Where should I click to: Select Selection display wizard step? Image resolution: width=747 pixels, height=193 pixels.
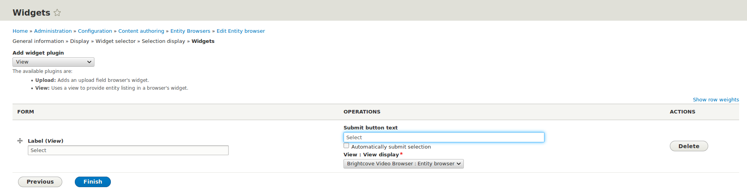click(x=163, y=41)
